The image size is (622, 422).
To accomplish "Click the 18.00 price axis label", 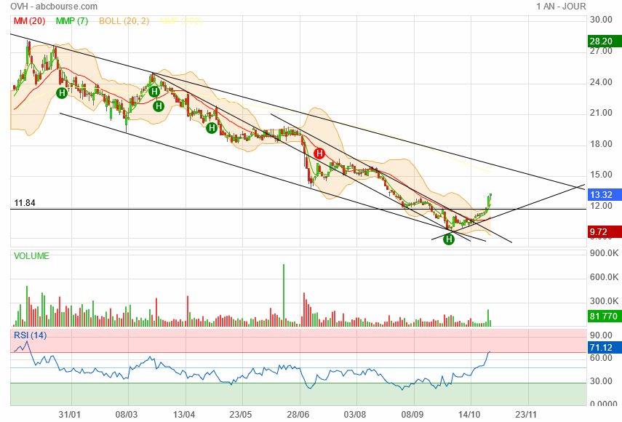I will point(601,144).
